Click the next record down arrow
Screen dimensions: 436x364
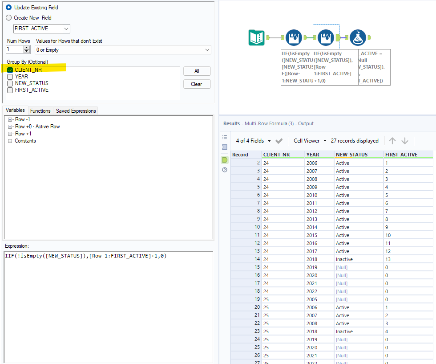pos(405,141)
